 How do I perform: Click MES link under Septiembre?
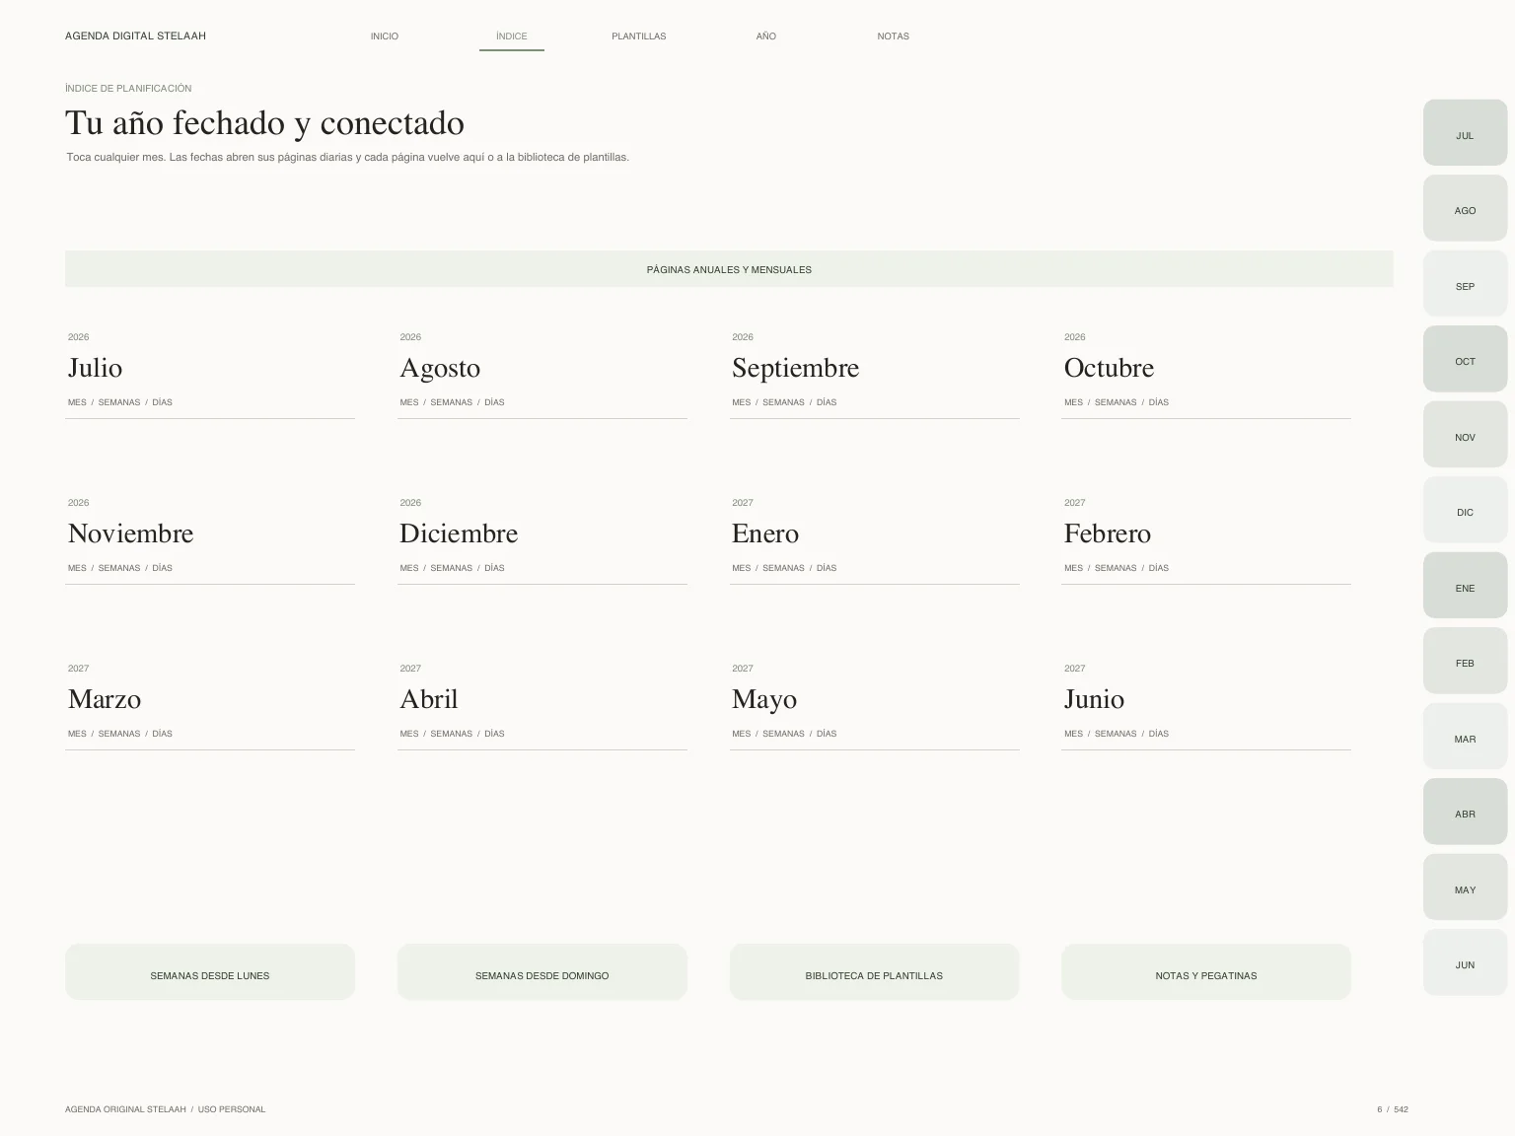742,402
